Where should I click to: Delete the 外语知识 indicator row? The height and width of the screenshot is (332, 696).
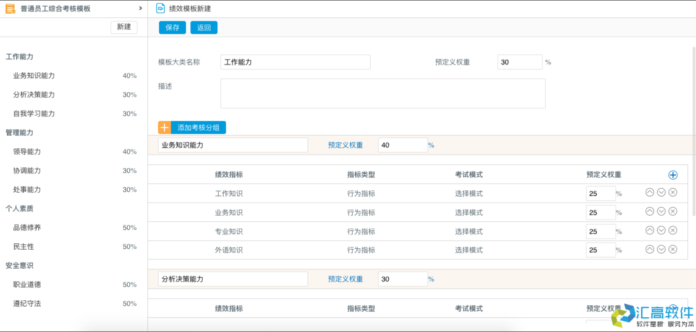[673, 250]
